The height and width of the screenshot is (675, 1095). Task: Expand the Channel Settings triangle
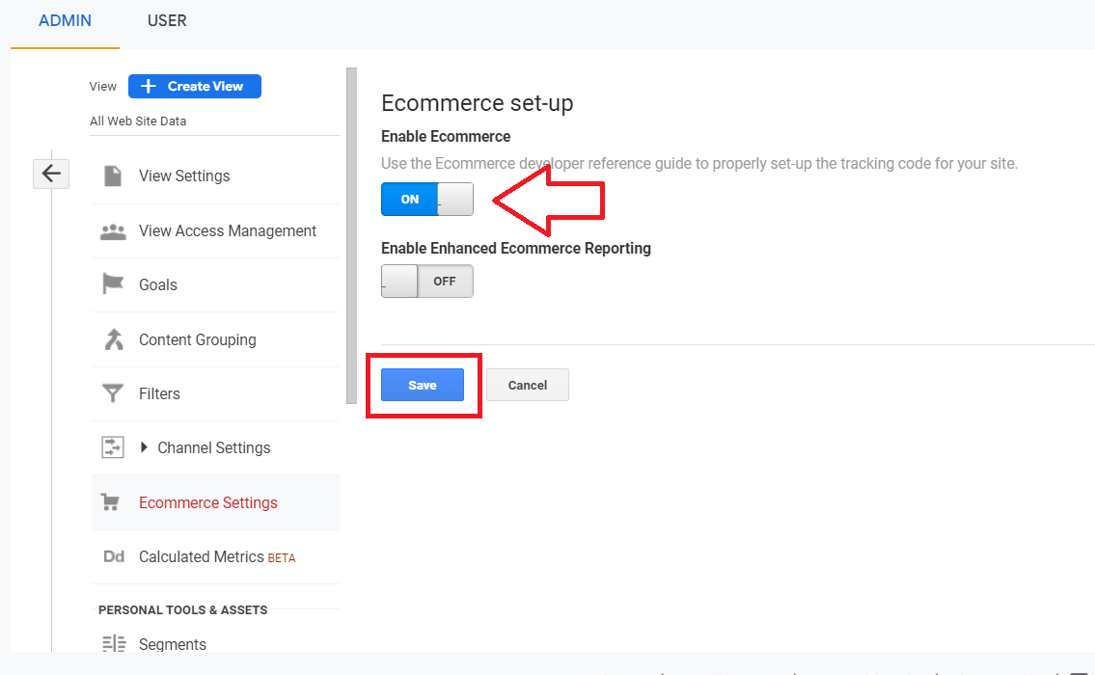coord(144,447)
